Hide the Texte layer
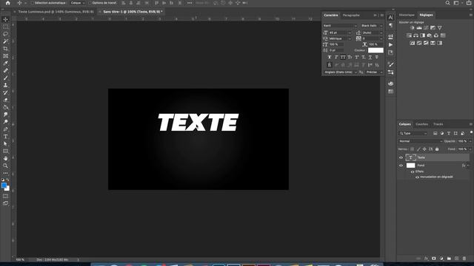This screenshot has height=266, width=474. (401, 157)
